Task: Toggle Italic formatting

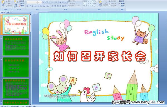Action: click(30, 6)
